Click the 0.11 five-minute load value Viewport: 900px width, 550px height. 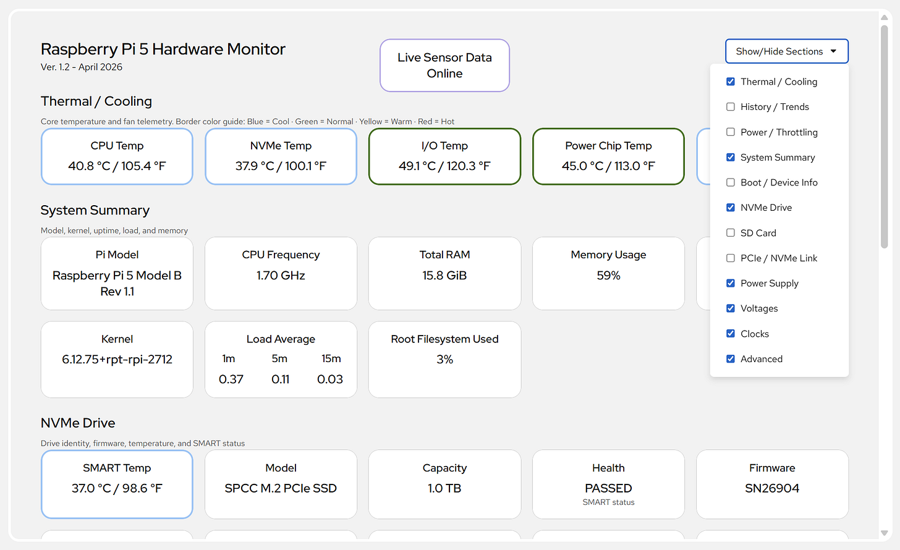[x=281, y=379]
